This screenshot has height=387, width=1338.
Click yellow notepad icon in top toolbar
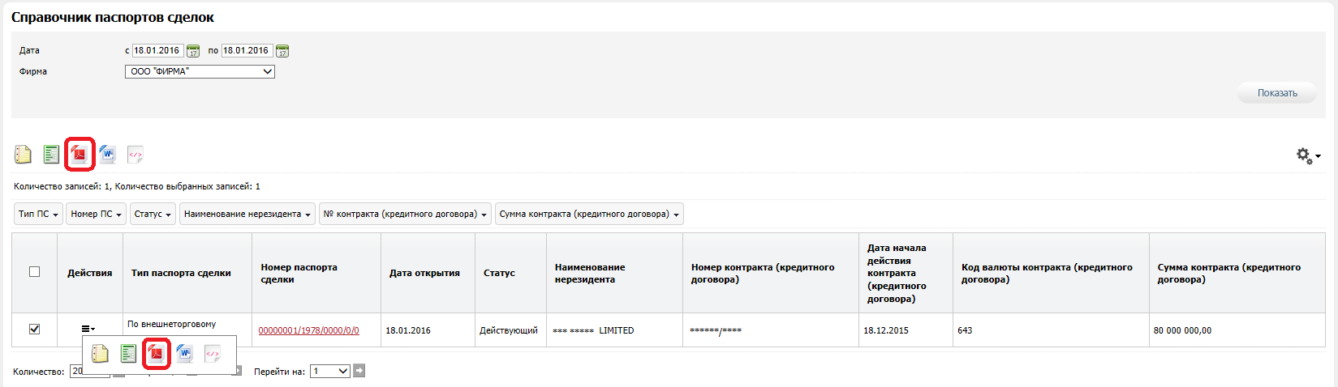tap(23, 154)
